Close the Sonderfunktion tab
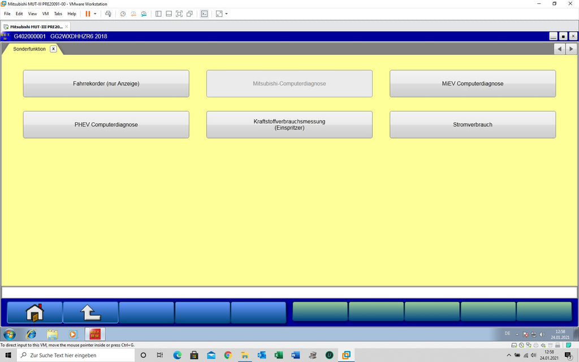Image resolution: width=579 pixels, height=362 pixels. [53, 49]
